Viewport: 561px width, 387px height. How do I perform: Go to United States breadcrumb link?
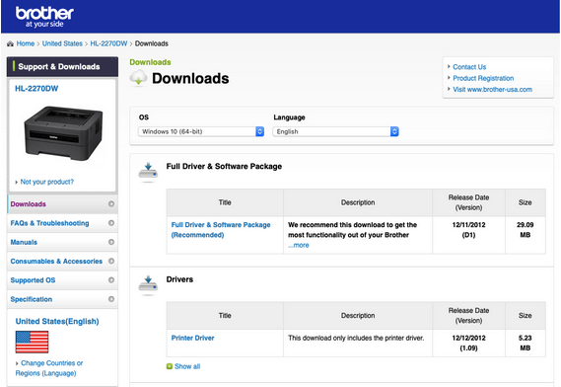click(62, 43)
